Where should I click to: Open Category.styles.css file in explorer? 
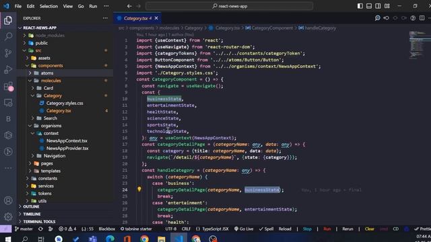pyautogui.click(x=65, y=103)
